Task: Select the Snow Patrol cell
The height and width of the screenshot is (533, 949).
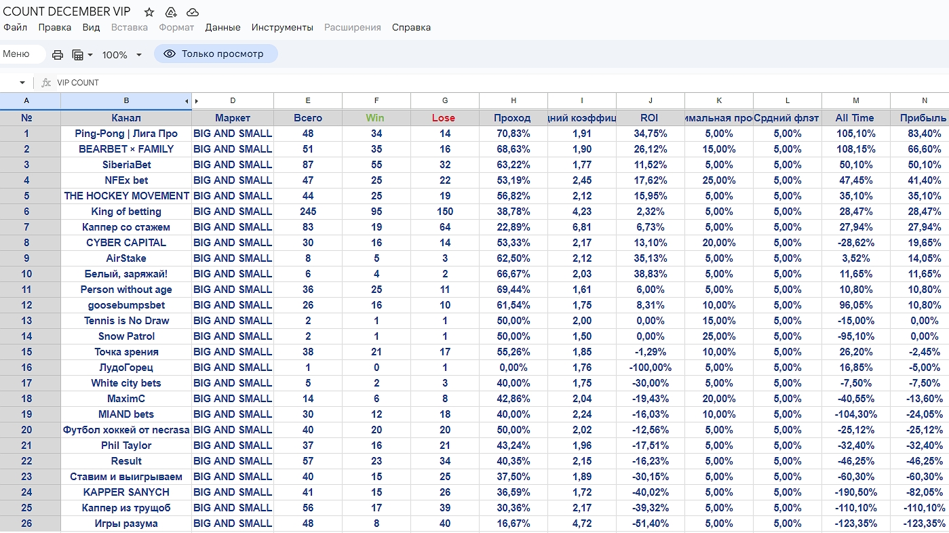Action: 126,336
